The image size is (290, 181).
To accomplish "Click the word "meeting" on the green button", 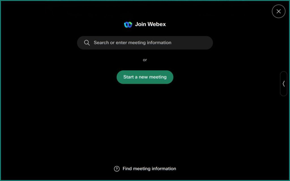I will (x=158, y=77).
